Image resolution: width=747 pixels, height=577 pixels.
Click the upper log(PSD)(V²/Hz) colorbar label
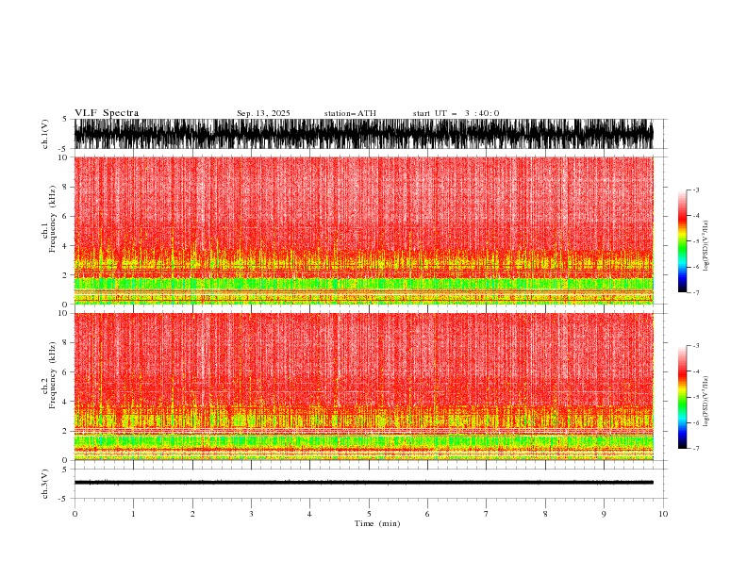point(705,246)
